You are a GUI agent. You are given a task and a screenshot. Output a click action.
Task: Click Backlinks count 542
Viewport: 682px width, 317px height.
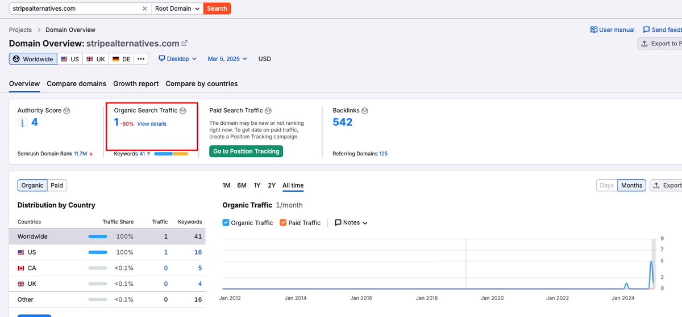[x=343, y=122]
